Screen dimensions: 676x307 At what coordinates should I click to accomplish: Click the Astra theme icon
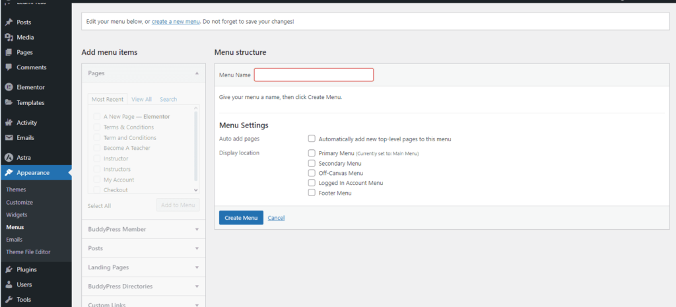[9, 158]
